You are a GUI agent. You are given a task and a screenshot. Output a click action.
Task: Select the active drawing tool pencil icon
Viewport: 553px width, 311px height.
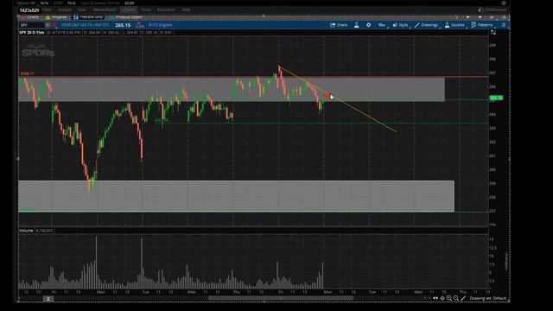tap(463, 298)
